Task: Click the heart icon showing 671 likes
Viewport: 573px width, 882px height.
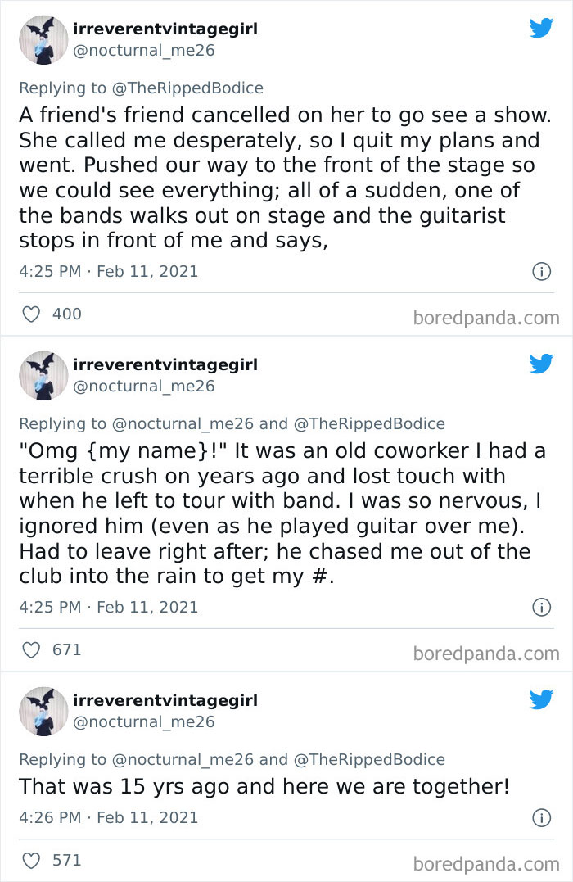Action: (31, 649)
